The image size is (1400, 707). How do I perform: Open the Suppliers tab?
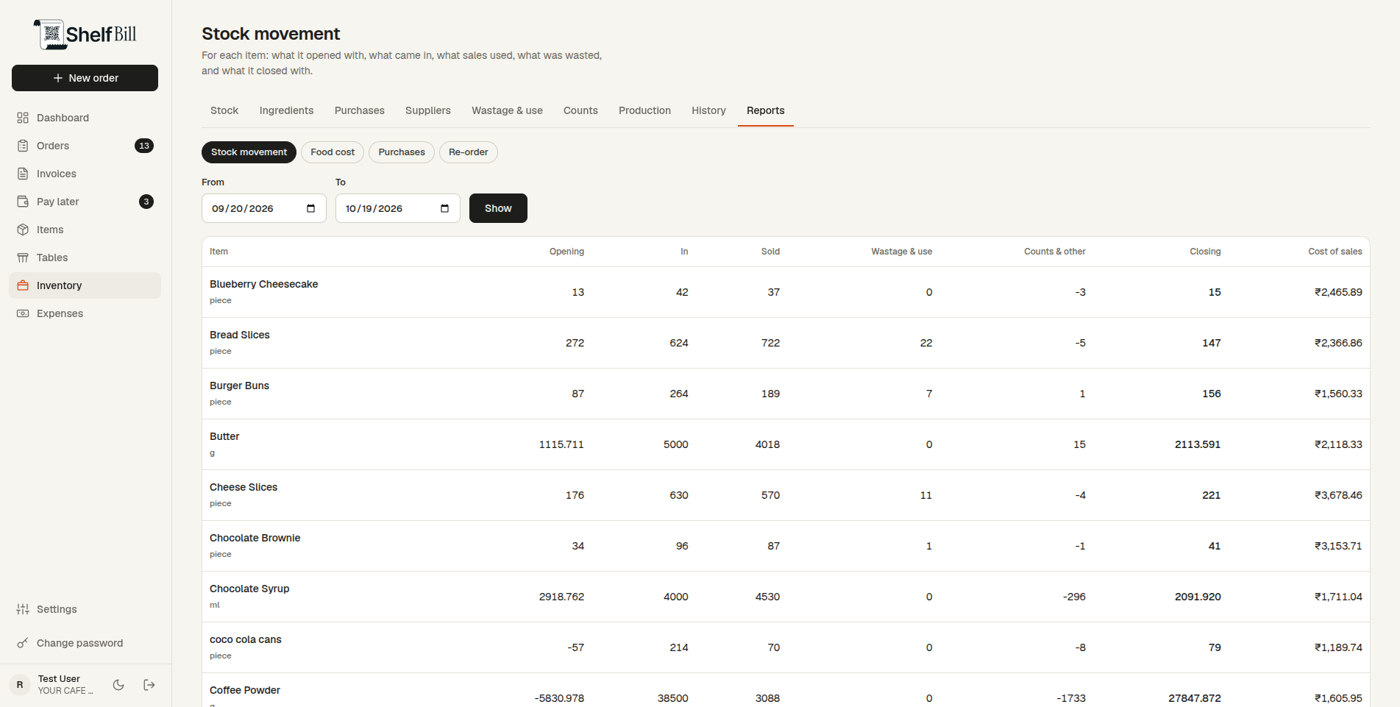pyautogui.click(x=428, y=110)
